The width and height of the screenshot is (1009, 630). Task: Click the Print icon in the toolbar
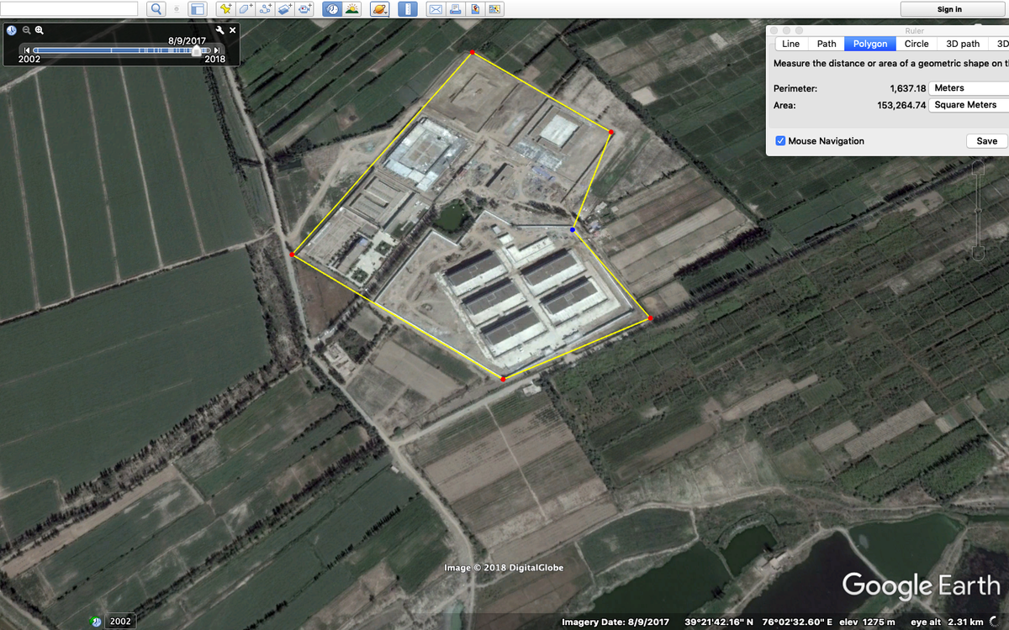tap(454, 9)
